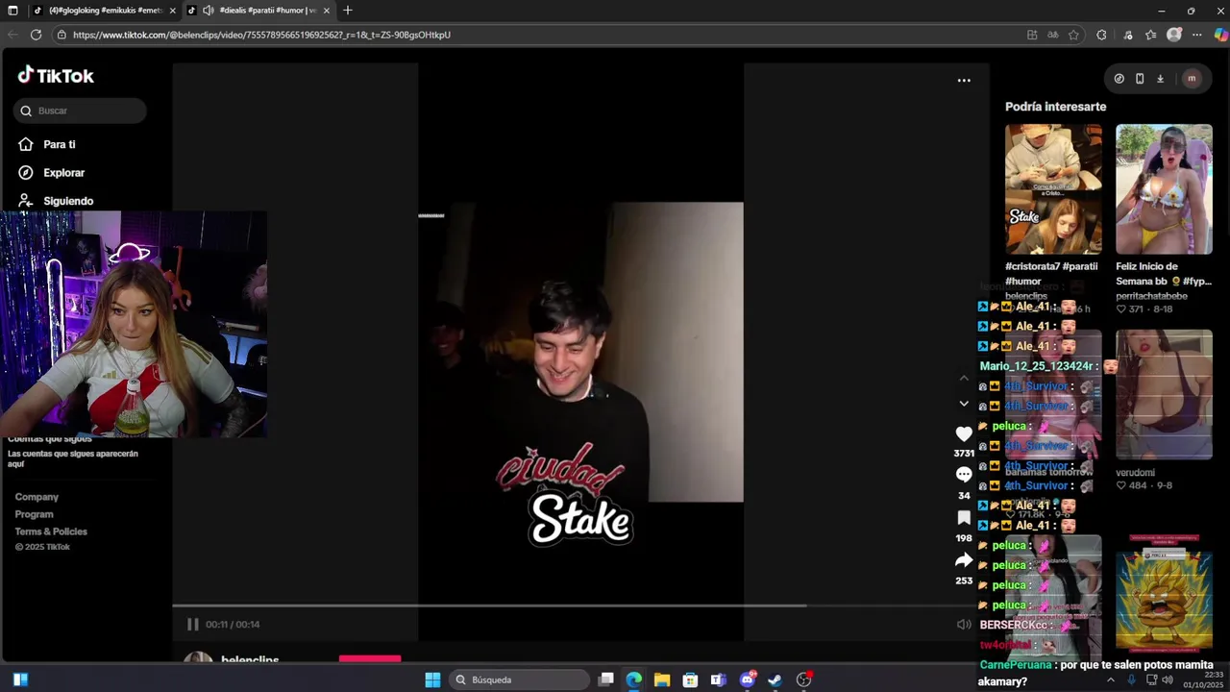Open Discord from the taskbar
1230x692 pixels.
coord(747,680)
